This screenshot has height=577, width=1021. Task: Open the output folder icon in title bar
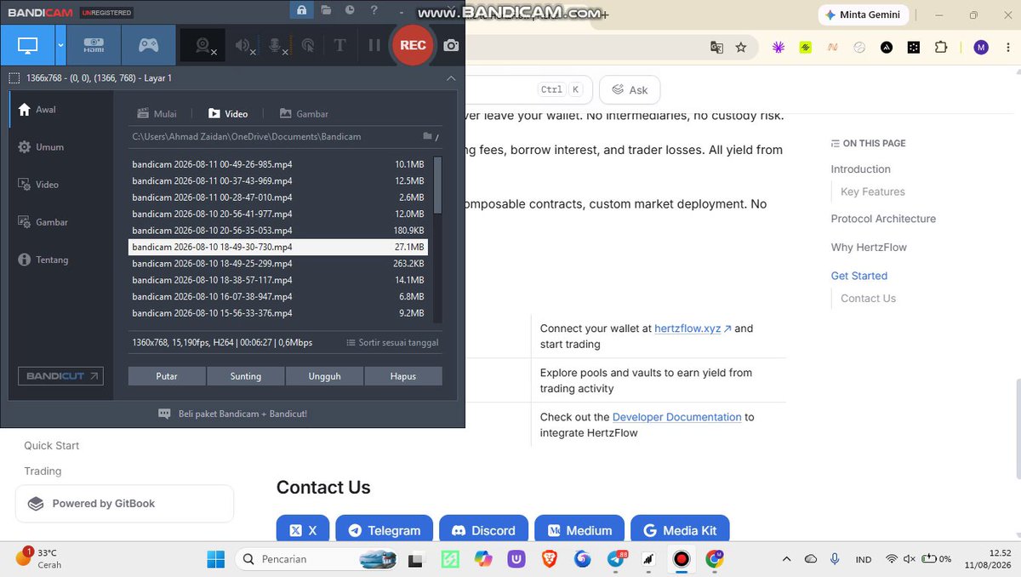click(326, 10)
